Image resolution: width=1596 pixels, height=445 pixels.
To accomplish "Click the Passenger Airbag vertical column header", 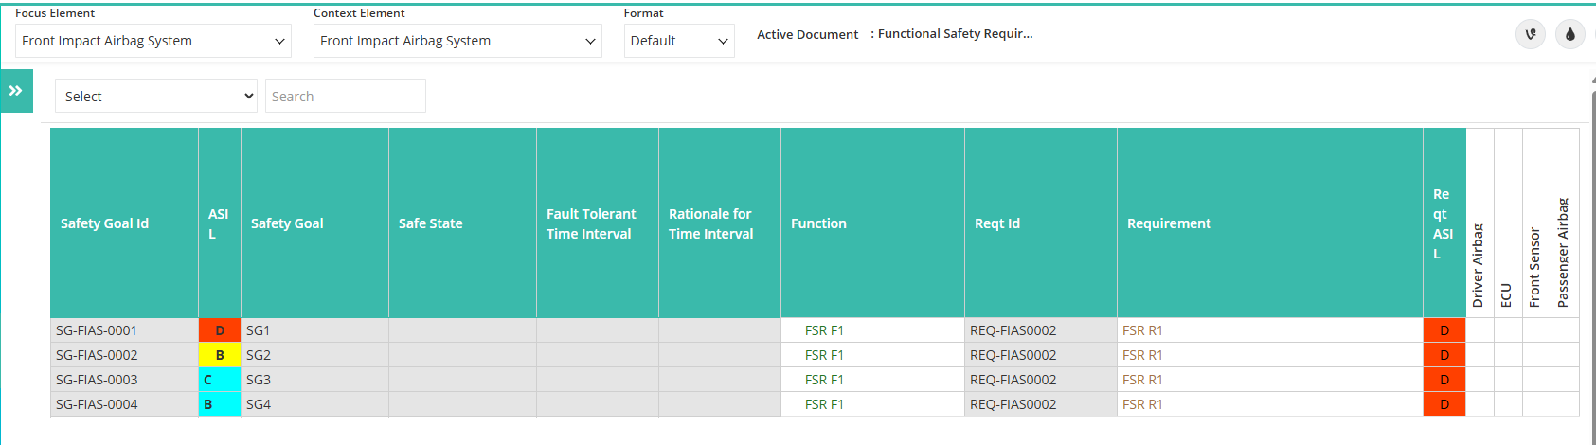I will 1565,223.
